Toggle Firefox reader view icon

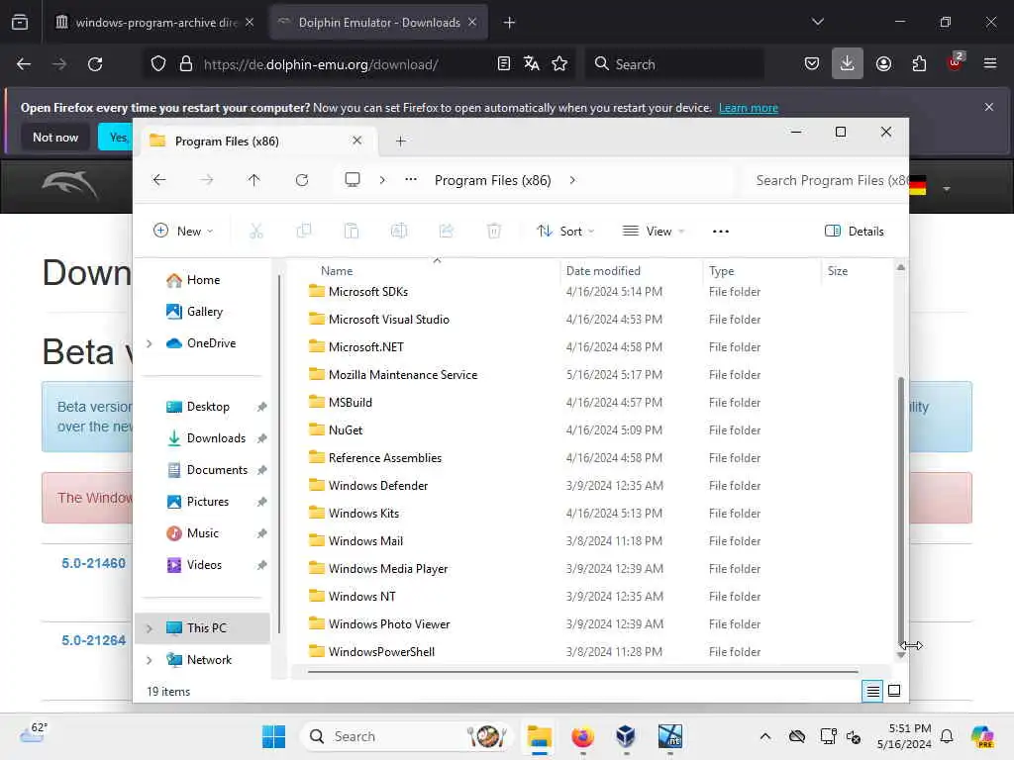point(504,64)
